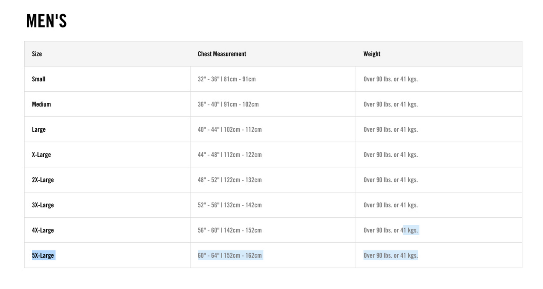Select the 2X-Large size label

[x=43, y=180]
